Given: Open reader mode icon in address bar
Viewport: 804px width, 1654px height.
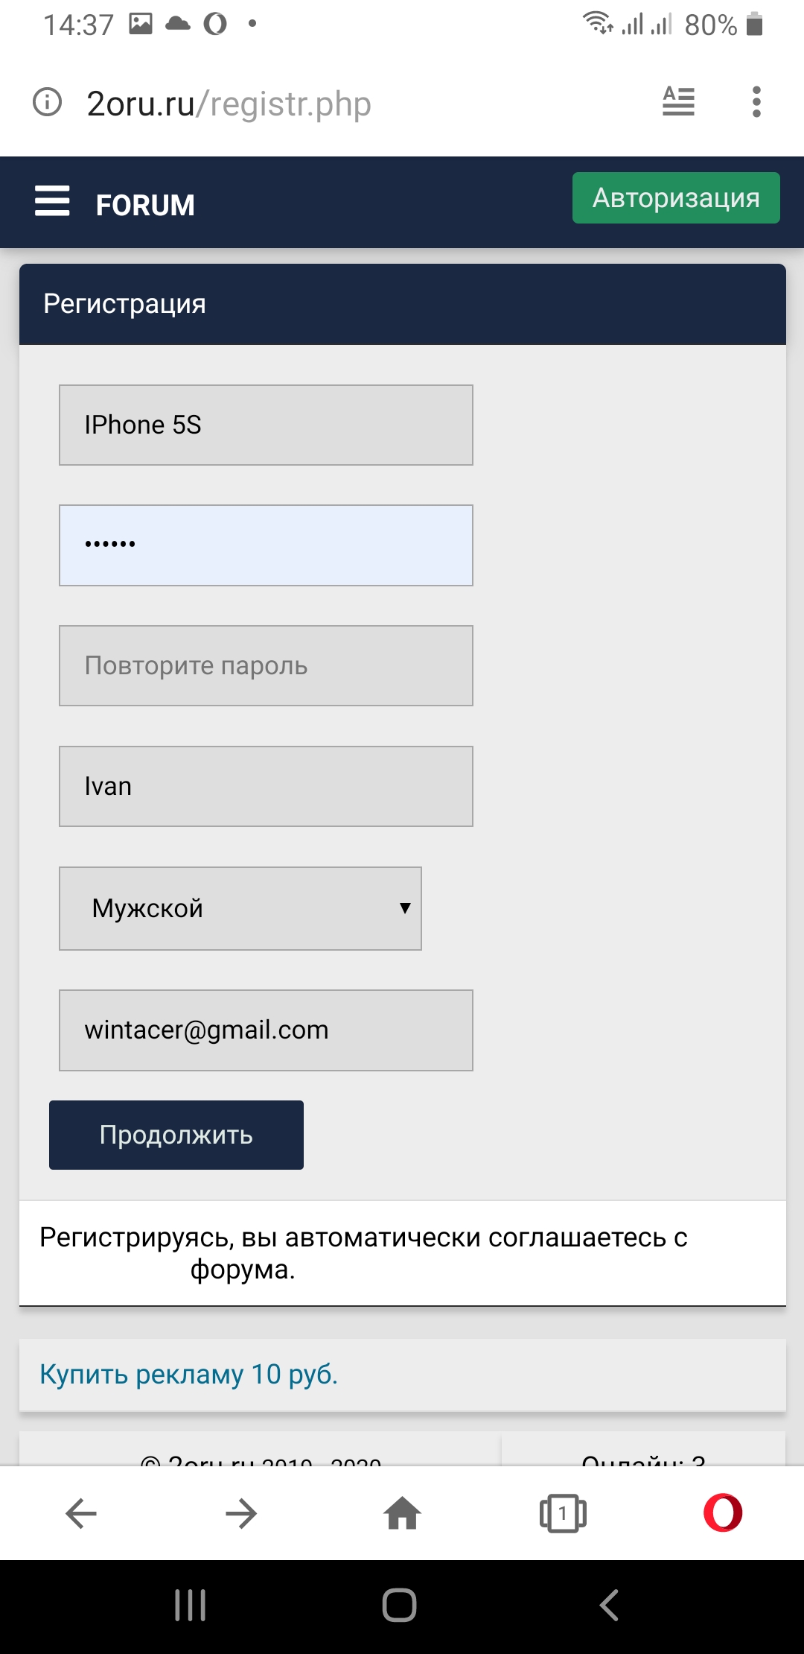Looking at the screenshot, I should (678, 101).
